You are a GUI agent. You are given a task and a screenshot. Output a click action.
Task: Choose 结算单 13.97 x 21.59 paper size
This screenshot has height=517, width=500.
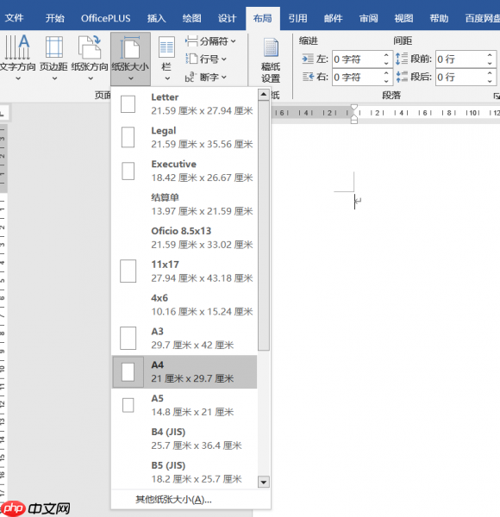point(184,204)
